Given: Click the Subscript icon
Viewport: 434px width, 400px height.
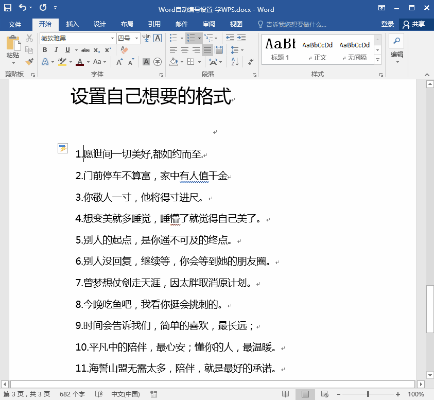Looking at the screenshot, I should point(96,50).
